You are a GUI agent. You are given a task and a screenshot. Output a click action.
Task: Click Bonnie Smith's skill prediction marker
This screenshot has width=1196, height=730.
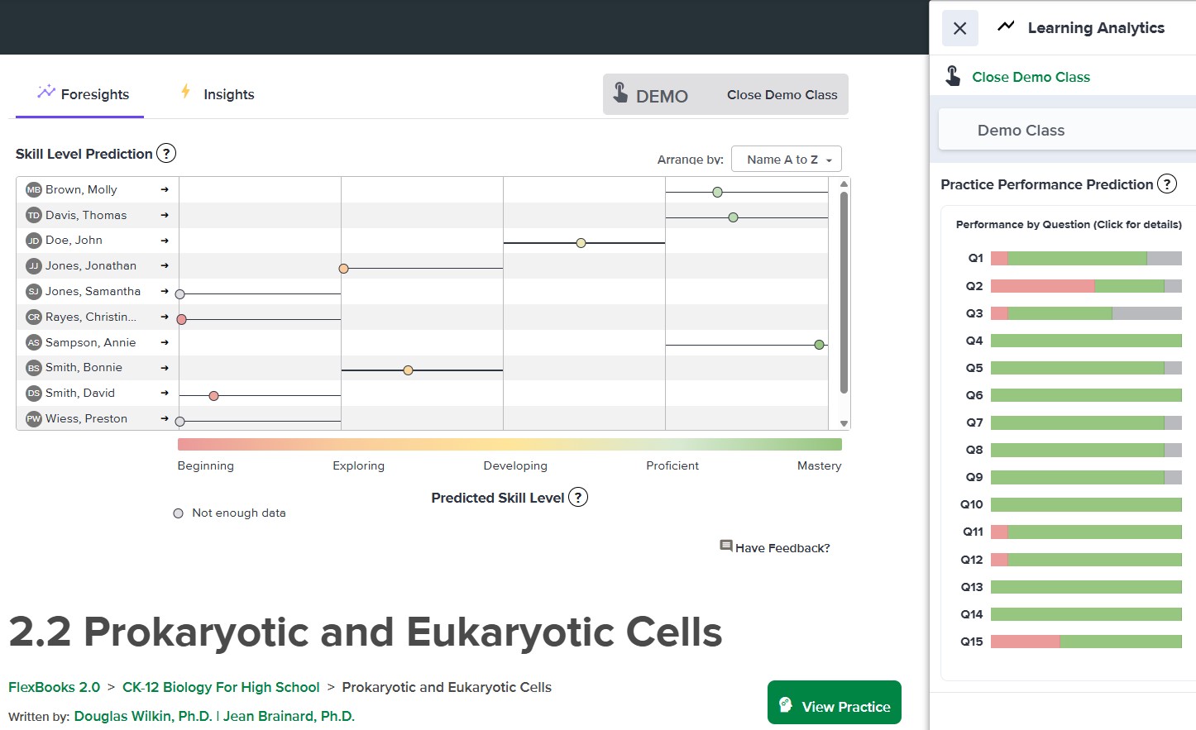(408, 370)
